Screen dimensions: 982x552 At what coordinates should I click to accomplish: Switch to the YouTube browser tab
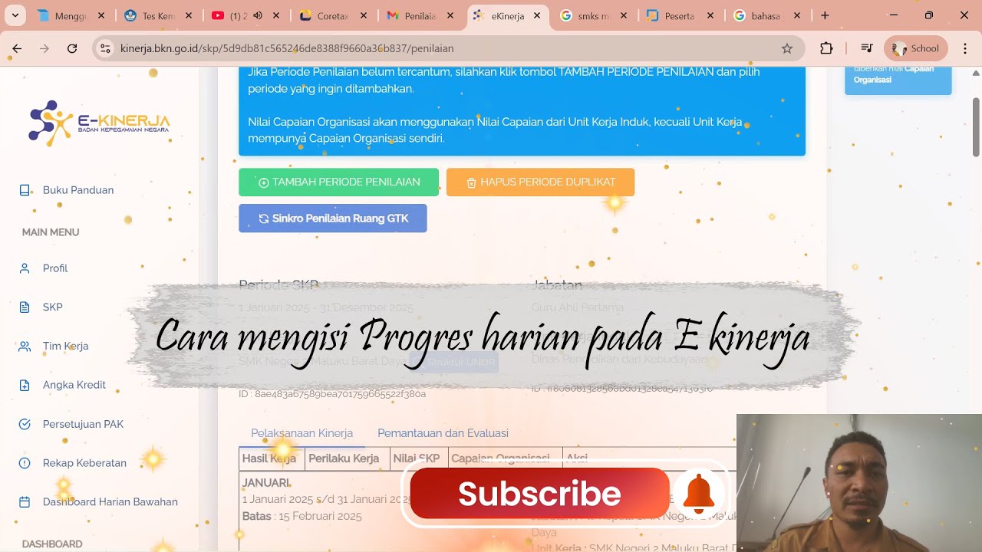coord(245,15)
